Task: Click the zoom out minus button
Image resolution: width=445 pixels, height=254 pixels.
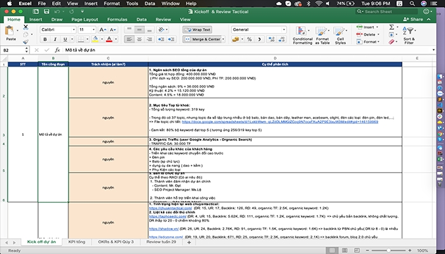Action: coord(367,250)
